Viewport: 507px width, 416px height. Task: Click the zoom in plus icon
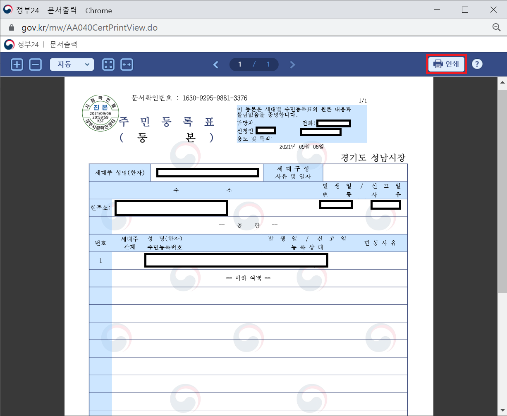coord(17,65)
